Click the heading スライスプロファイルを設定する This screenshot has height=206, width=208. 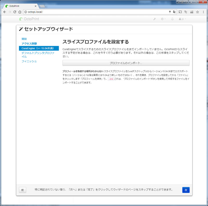95,42
